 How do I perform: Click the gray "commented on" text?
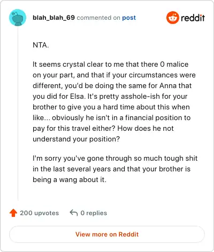98,18
